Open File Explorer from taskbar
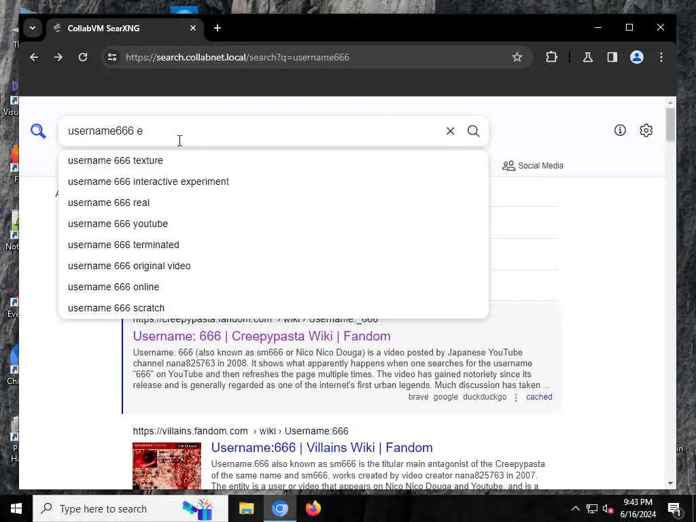This screenshot has height=522, width=696. [x=246, y=508]
